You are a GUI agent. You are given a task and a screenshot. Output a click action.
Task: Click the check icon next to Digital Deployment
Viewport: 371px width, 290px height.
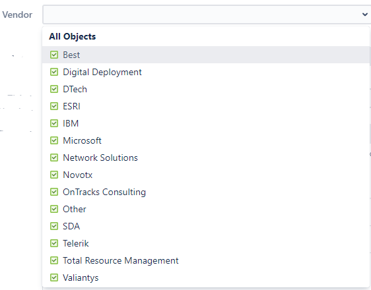click(54, 72)
